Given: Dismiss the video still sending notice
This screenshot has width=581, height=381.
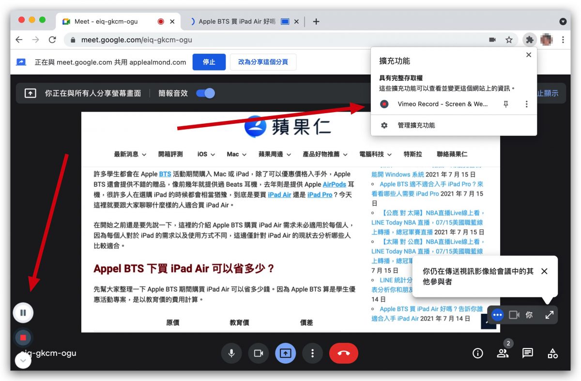Looking at the screenshot, I should [x=544, y=271].
